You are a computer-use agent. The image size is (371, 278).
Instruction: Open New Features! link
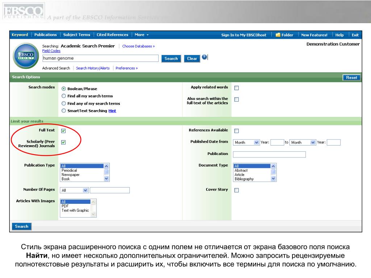point(314,35)
